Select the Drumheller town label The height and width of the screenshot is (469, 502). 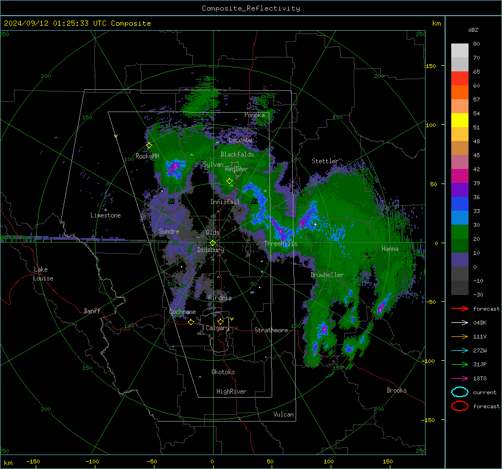[x=327, y=275]
